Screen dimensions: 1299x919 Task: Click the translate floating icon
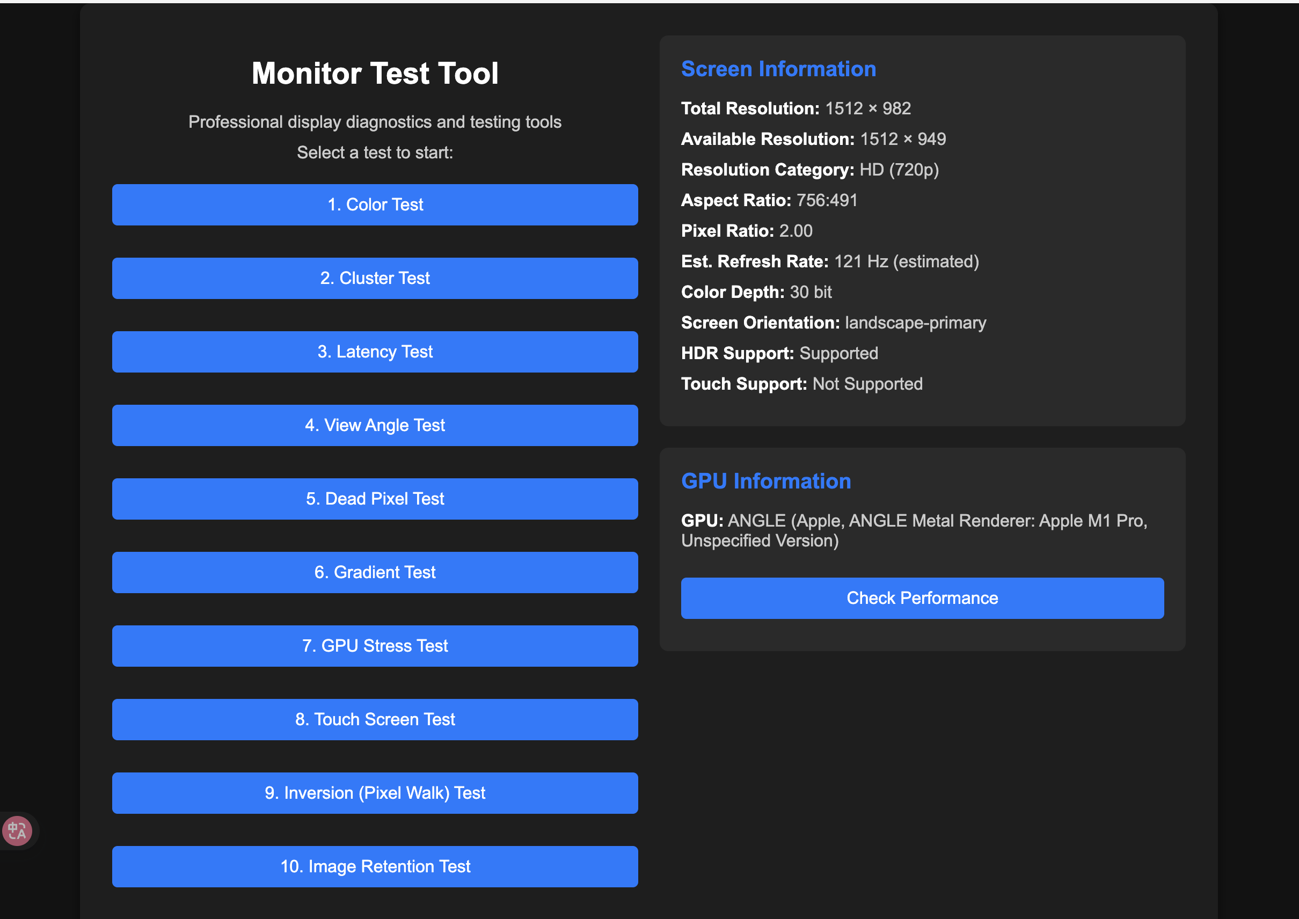(17, 831)
